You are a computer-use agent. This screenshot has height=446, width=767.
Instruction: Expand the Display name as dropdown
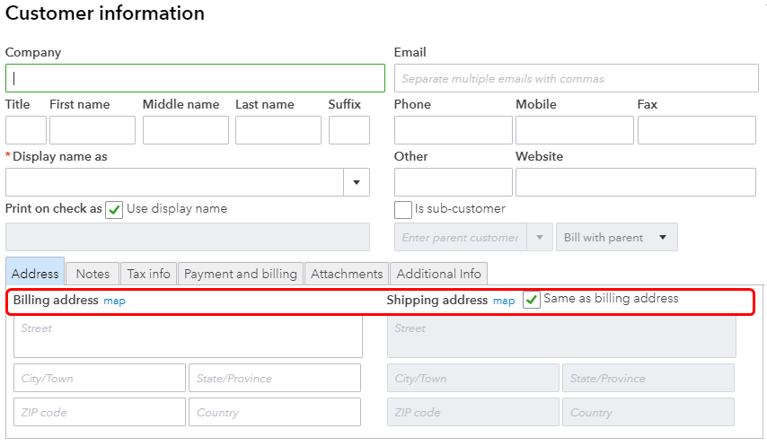[x=357, y=182]
